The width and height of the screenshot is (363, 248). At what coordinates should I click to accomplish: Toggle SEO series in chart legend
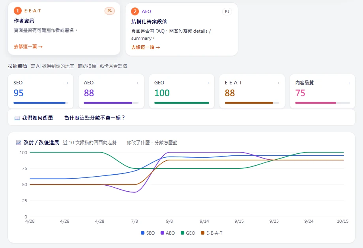pos(148,233)
